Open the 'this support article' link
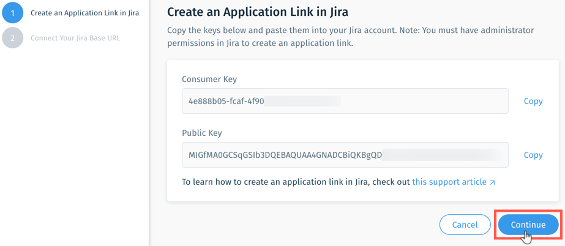 pyautogui.click(x=449, y=182)
